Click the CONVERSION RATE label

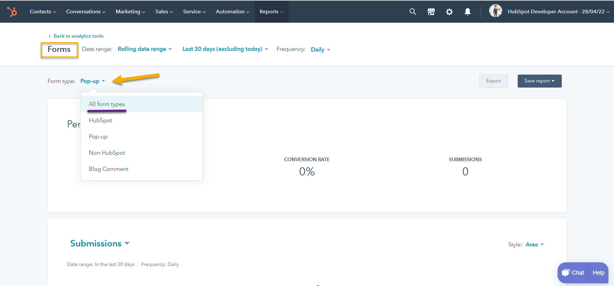click(x=307, y=160)
